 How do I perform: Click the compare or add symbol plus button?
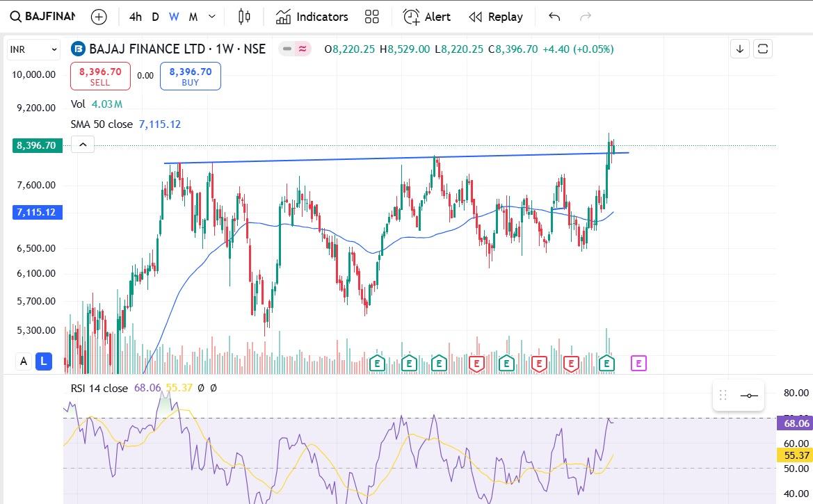[x=99, y=17]
